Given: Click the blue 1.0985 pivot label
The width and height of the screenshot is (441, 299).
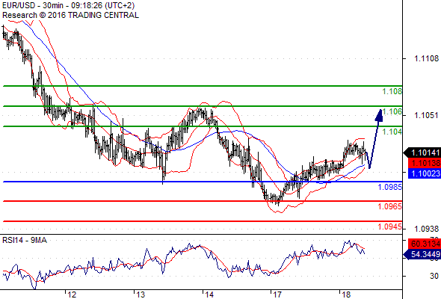Looking at the screenshot, I should click(x=390, y=187).
